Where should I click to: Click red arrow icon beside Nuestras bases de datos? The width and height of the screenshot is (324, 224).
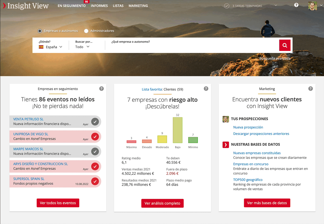[226, 145]
